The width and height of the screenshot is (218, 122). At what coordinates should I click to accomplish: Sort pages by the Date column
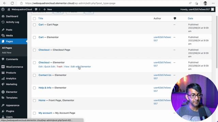pyautogui.click(x=190, y=18)
